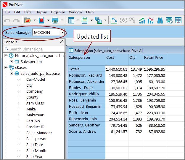Click the report document toolbar icon
The image size is (185, 160).
tap(85, 20)
